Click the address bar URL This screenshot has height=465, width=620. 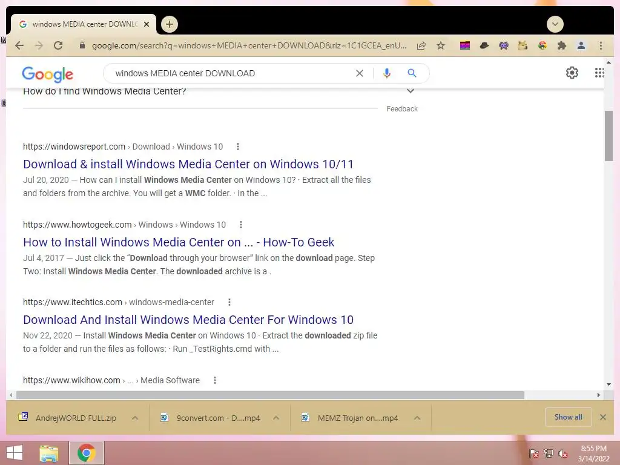tap(249, 45)
